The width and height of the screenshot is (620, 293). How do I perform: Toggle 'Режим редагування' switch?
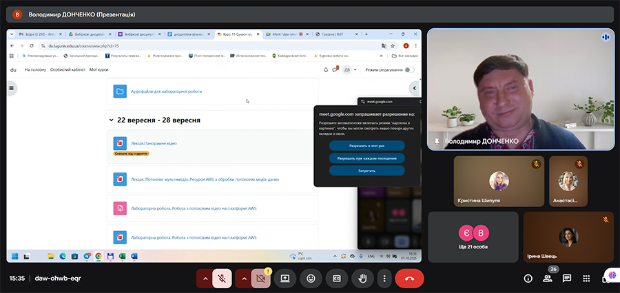coord(410,70)
